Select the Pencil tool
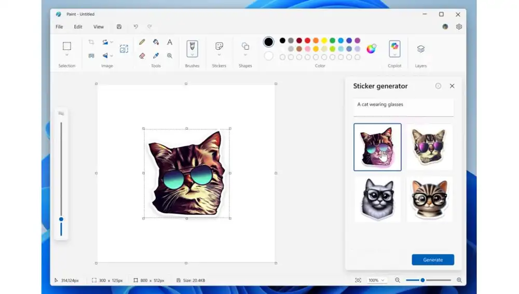The height and width of the screenshot is (294, 519). click(142, 42)
